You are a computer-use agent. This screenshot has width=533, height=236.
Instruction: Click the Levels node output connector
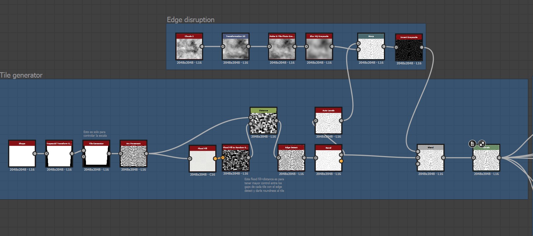[499, 158]
